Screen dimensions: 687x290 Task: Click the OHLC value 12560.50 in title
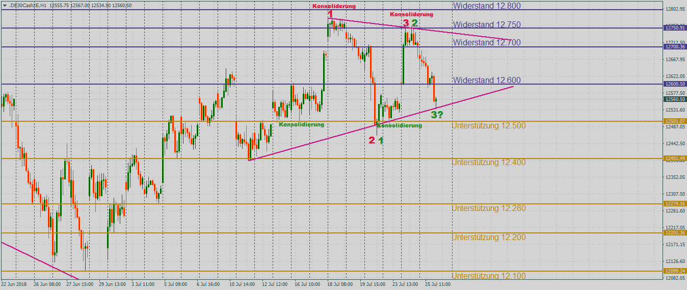pos(121,5)
